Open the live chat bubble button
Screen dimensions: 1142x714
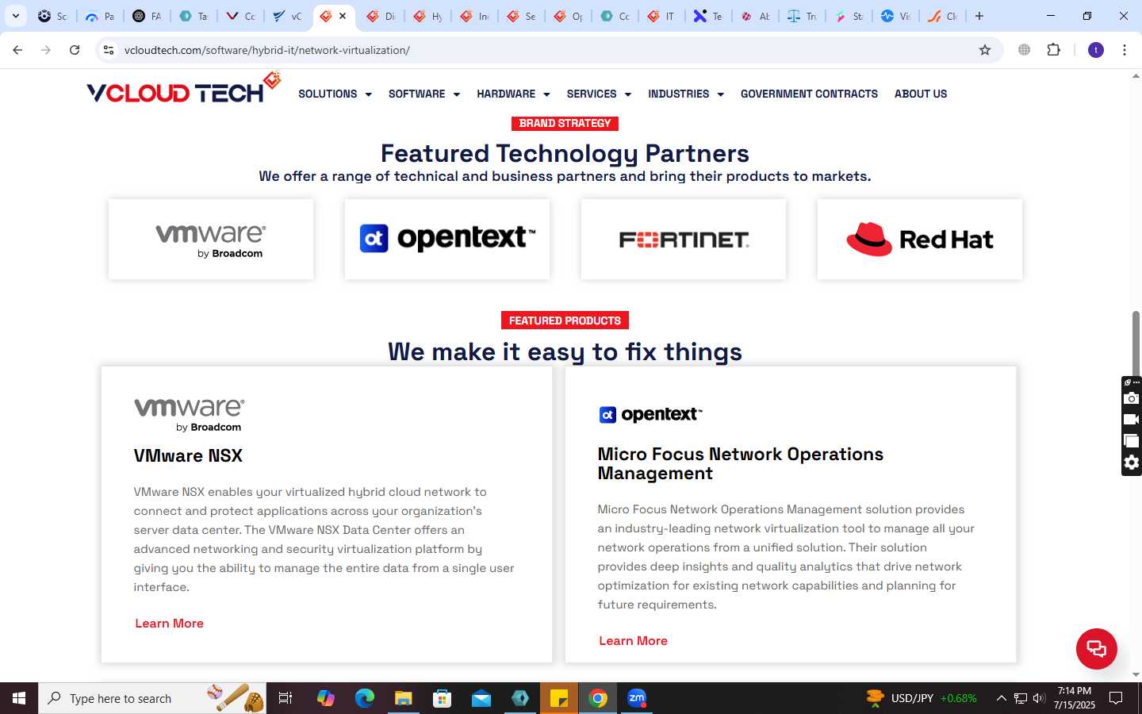(x=1097, y=649)
